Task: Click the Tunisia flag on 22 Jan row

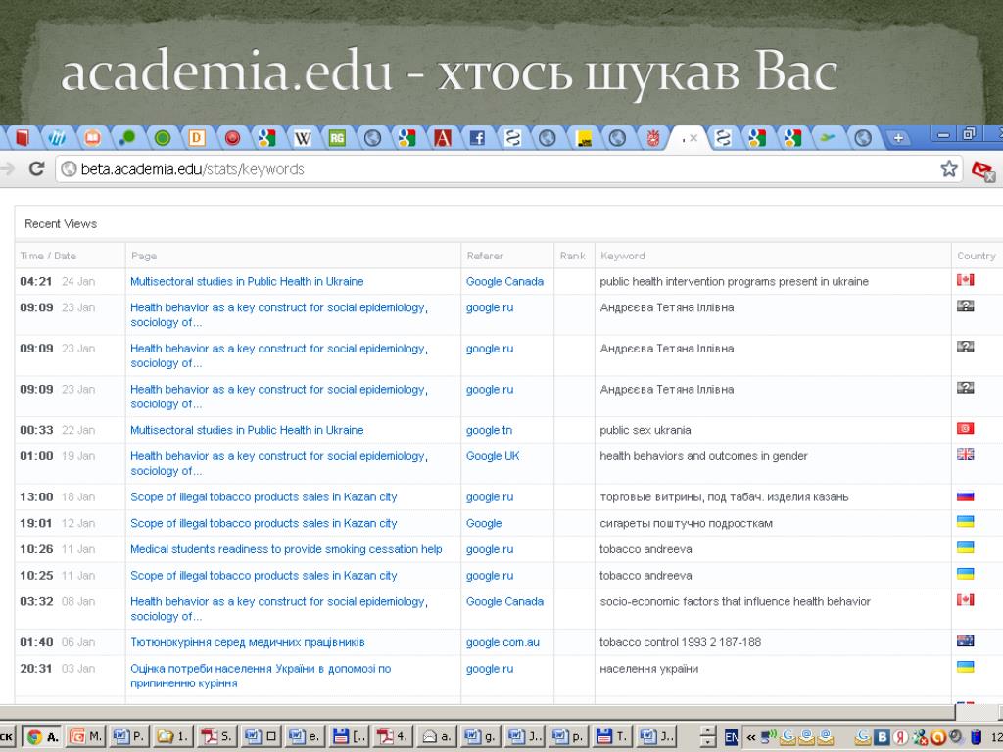Action: [x=965, y=429]
